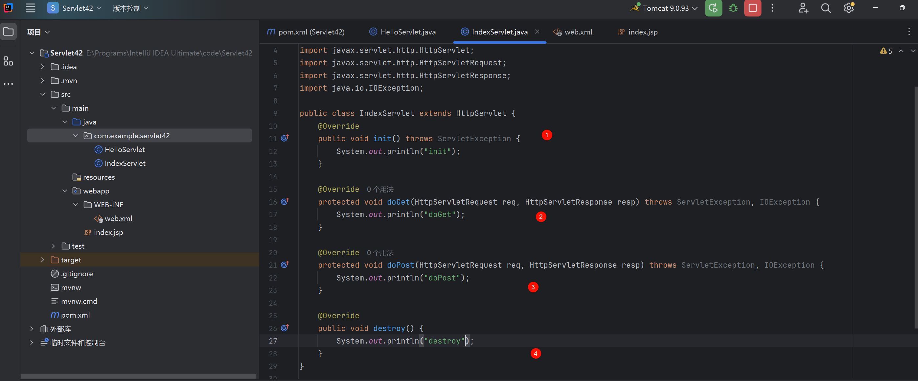The image size is (918, 381).
Task: Expand the target folder
Action: click(42, 260)
